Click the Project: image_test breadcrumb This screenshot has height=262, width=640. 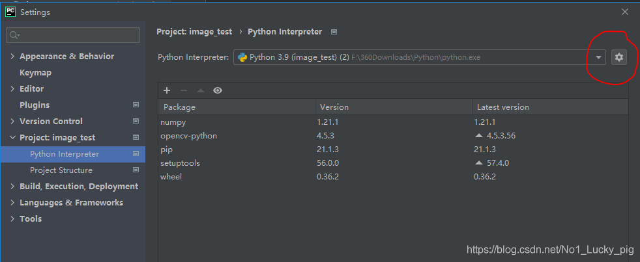194,32
